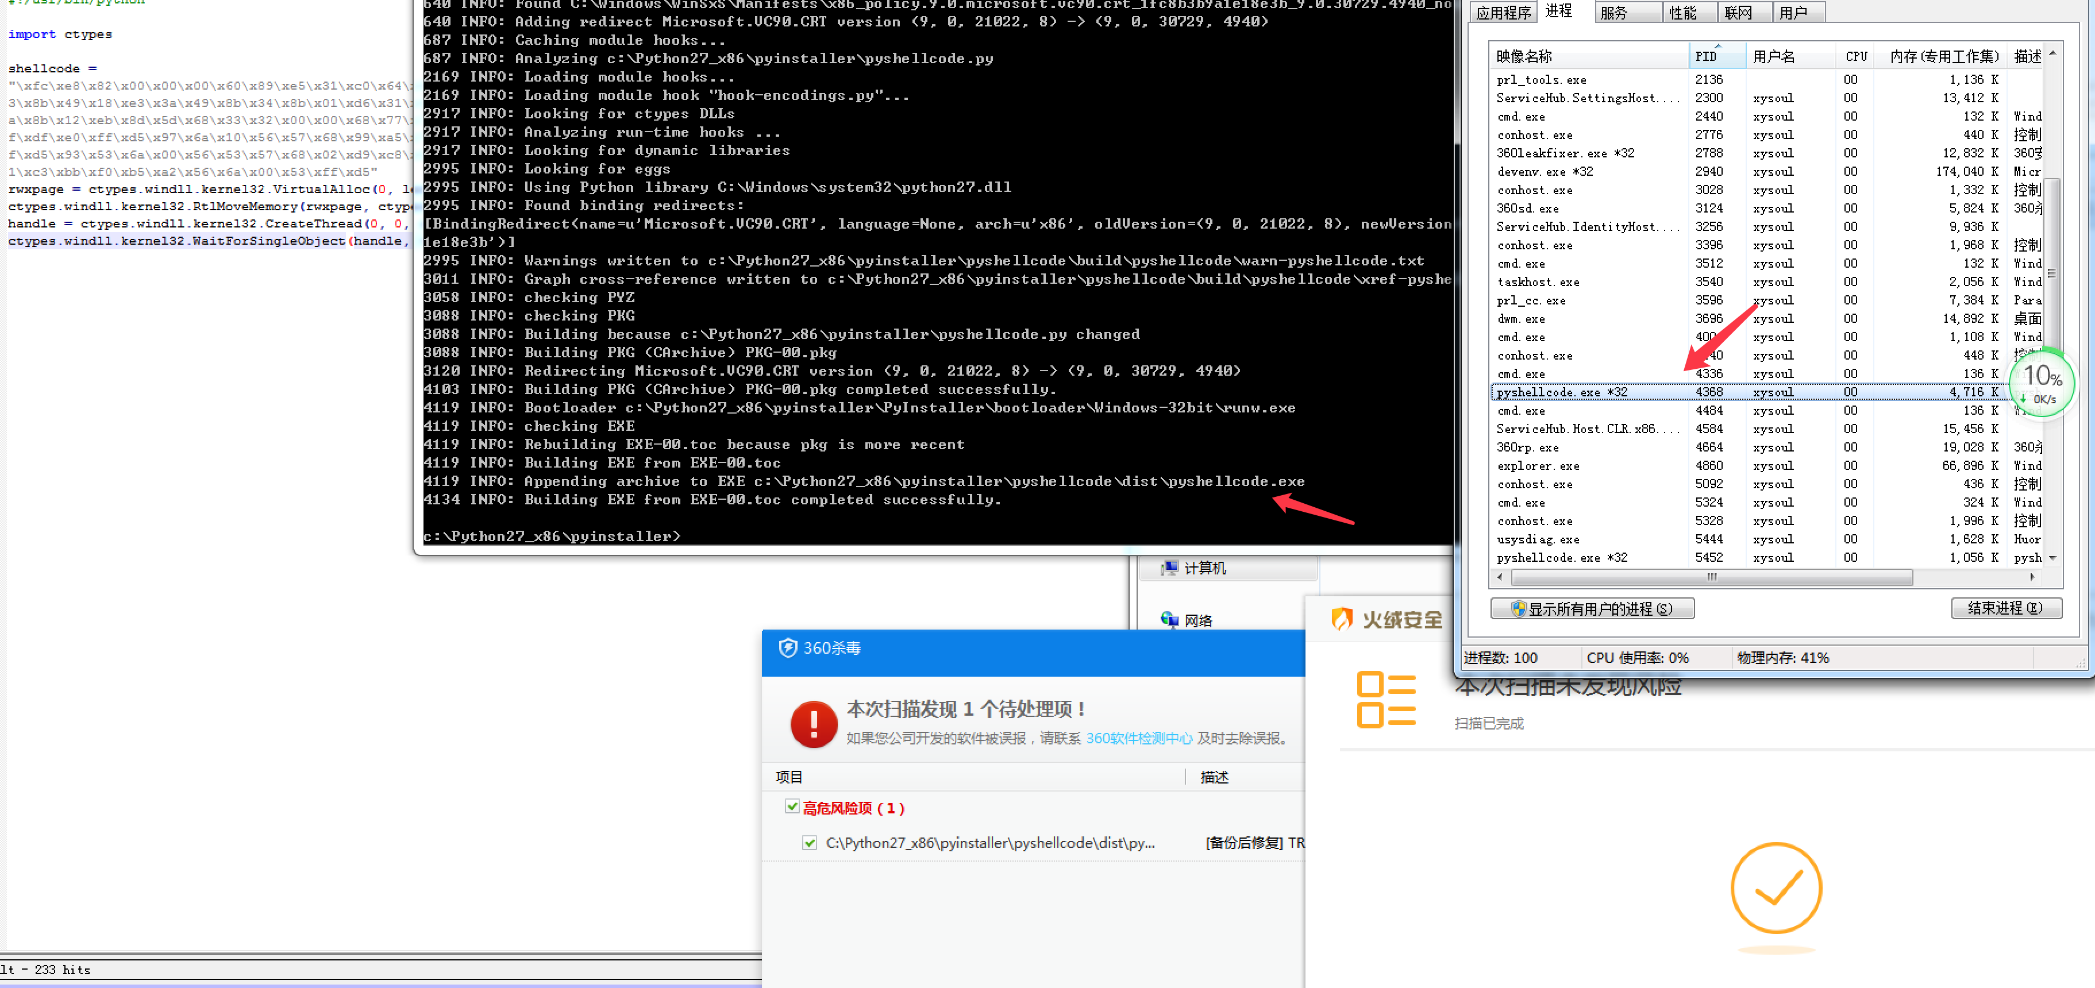Click the process list scroll-down arrow
Viewport: 2095px width, 988px height.
tap(2052, 558)
